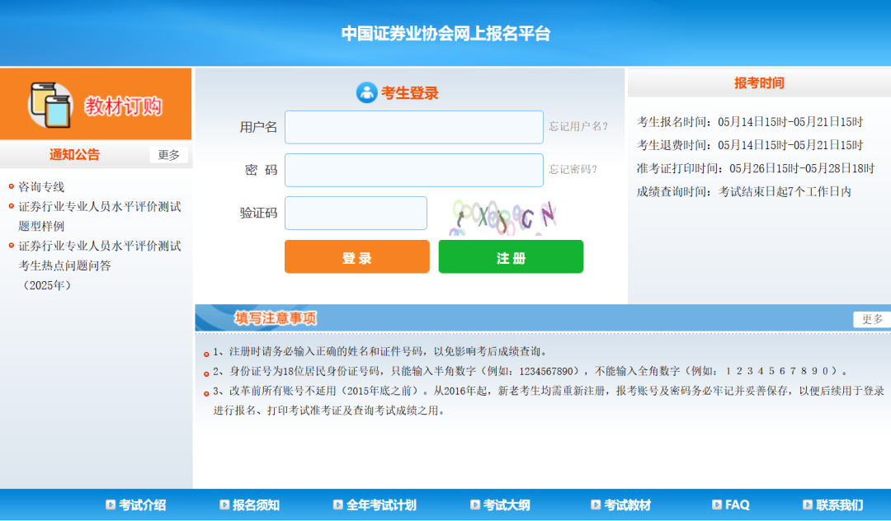891x521 pixels.
Task: Click the captcha image to refresh
Action: click(503, 217)
